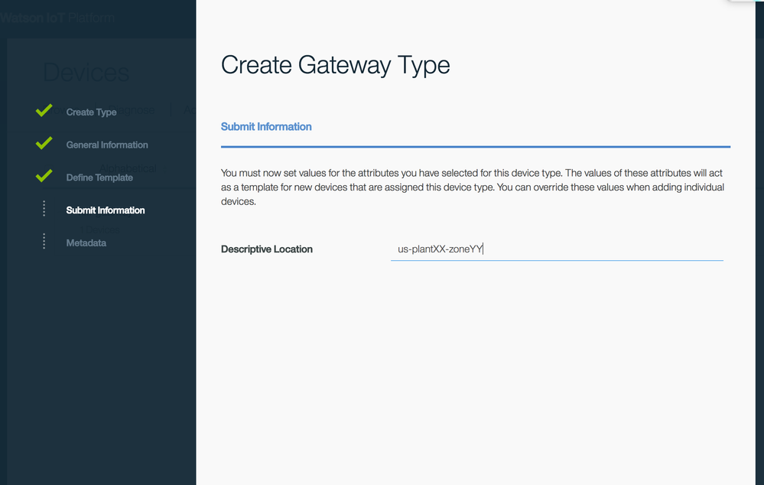Screen dimensions: 764x485
Task: Jump to the Metadata step
Action: [x=86, y=243]
